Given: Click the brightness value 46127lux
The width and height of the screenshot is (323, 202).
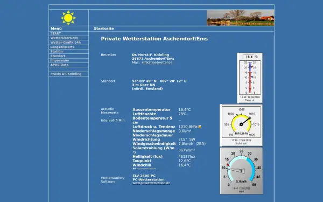Looking at the screenshot, I should tap(187, 157).
